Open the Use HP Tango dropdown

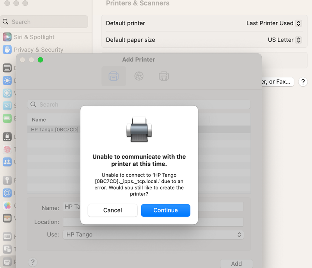tap(153, 234)
